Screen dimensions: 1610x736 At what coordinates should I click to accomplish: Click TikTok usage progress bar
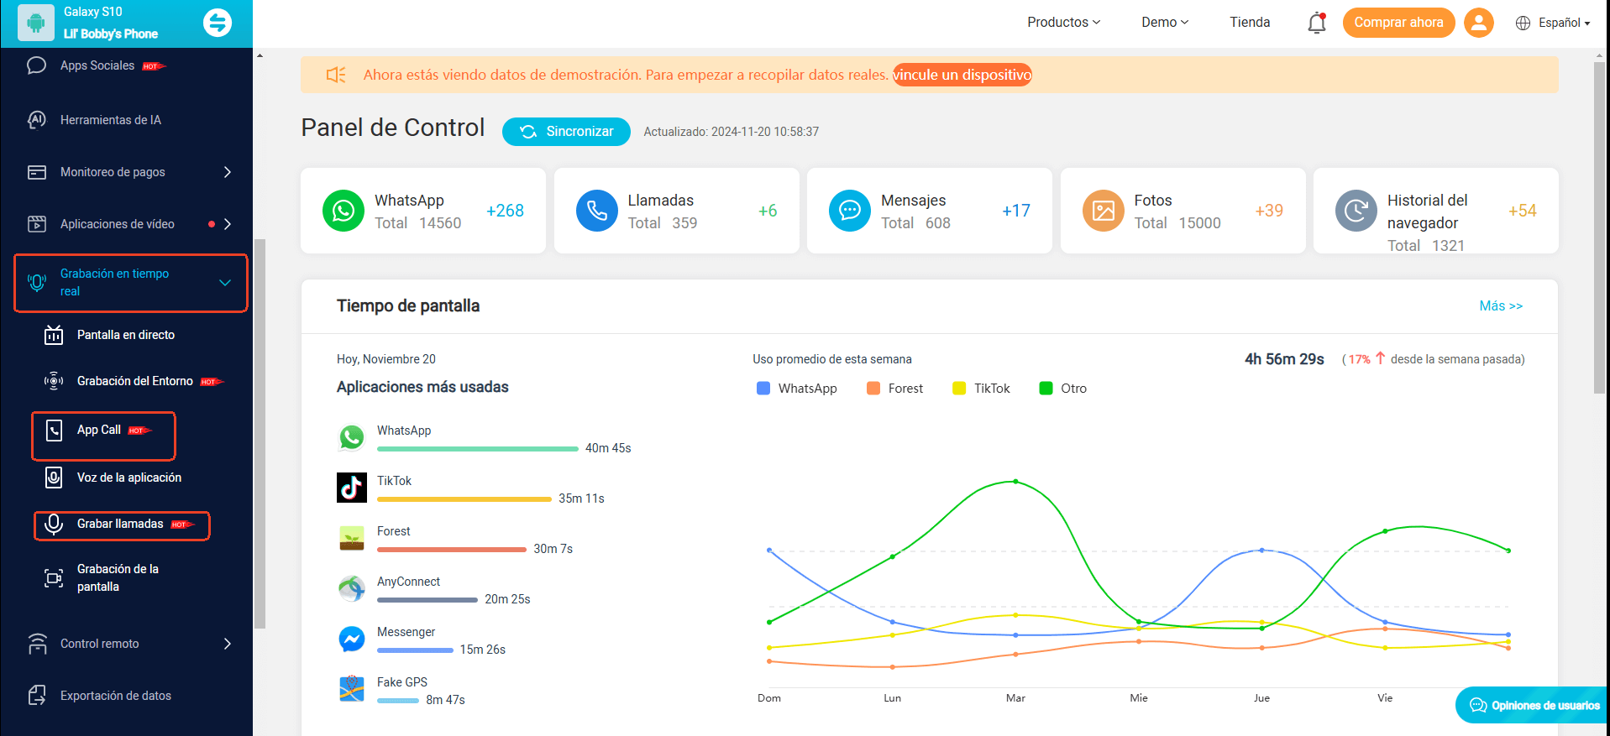click(464, 499)
